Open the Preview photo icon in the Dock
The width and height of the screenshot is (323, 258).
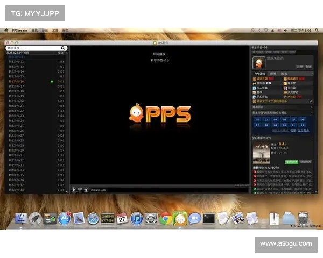click(x=238, y=219)
